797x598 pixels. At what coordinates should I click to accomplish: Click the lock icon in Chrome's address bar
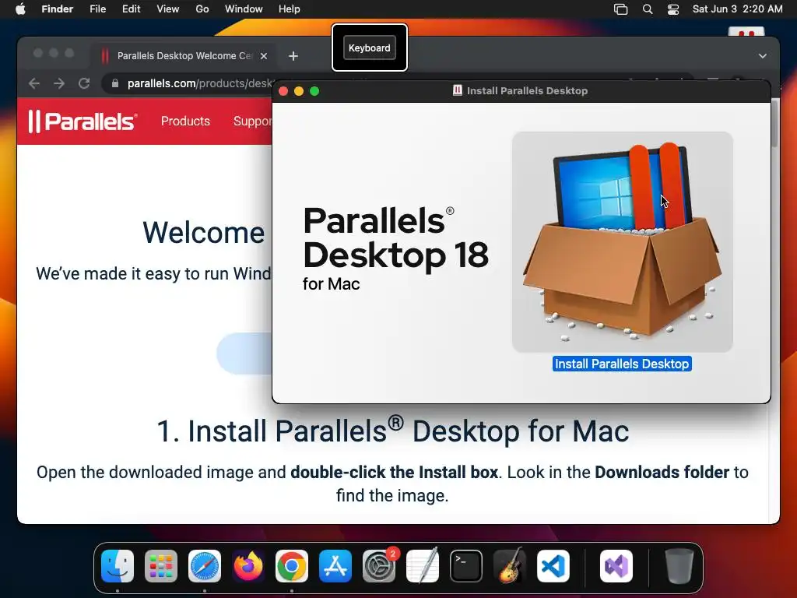coord(115,83)
